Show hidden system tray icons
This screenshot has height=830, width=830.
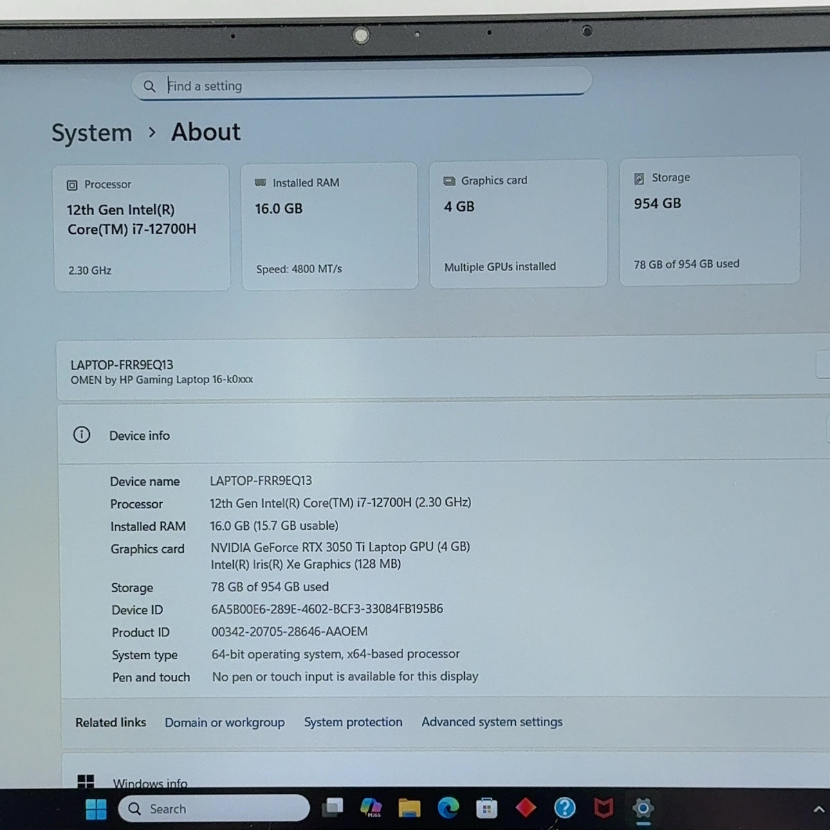pyautogui.click(x=818, y=809)
